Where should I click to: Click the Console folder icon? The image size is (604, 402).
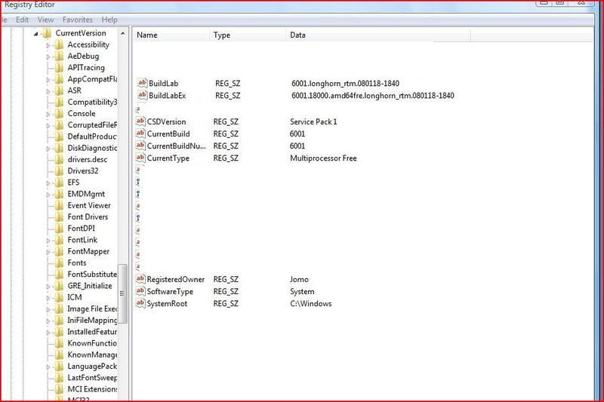tap(59, 114)
